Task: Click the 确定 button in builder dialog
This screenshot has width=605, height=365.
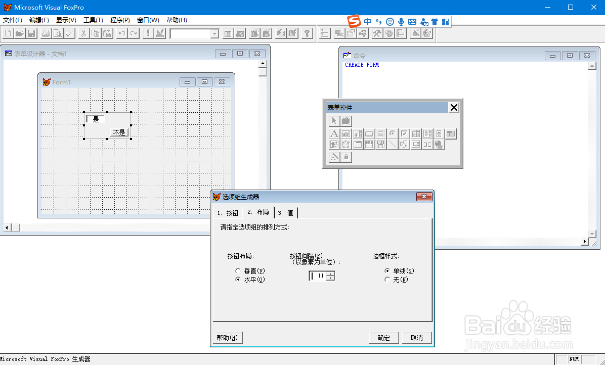Action: [383, 338]
